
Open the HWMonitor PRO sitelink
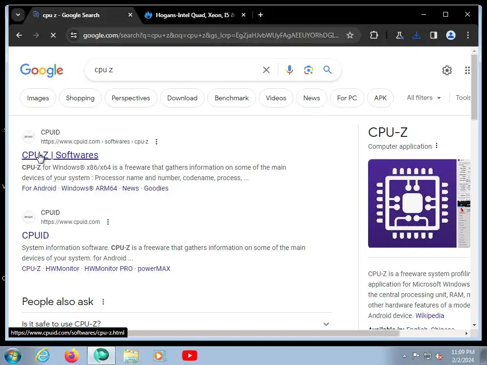point(108,269)
